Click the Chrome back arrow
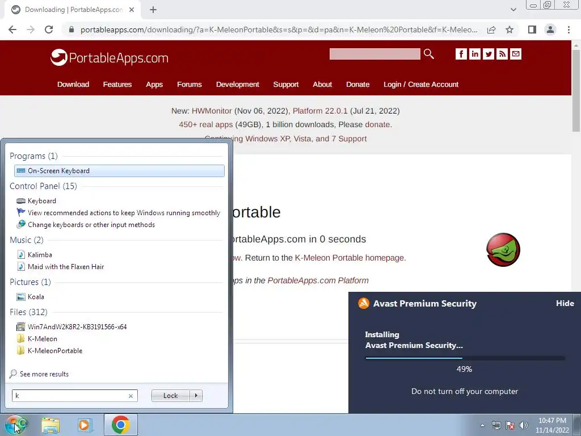This screenshot has width=581, height=436. (x=12, y=30)
